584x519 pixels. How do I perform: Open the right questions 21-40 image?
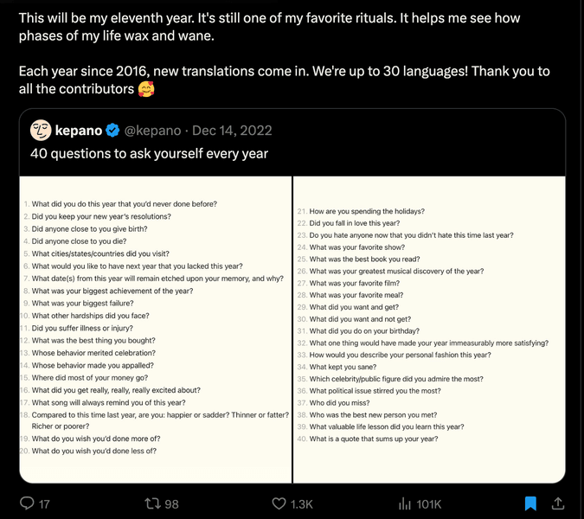pyautogui.click(x=429, y=330)
